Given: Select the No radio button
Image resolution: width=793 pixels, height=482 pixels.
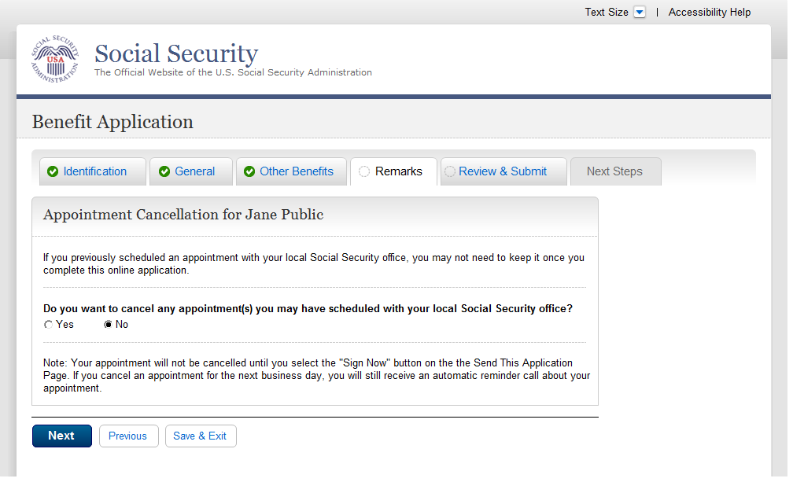Looking at the screenshot, I should 109,325.
